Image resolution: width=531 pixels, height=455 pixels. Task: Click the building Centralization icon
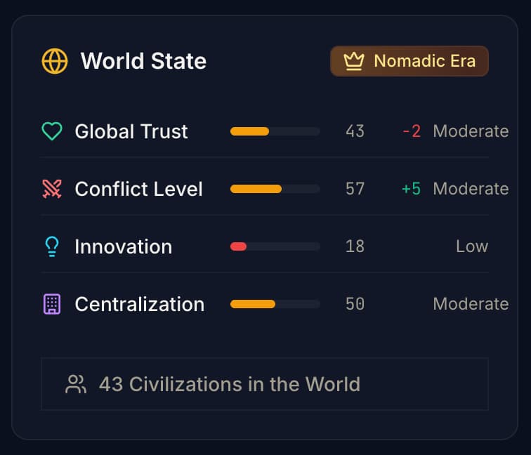[x=52, y=304]
